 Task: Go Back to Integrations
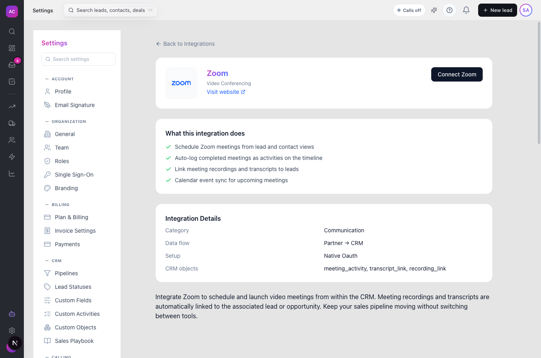(185, 44)
